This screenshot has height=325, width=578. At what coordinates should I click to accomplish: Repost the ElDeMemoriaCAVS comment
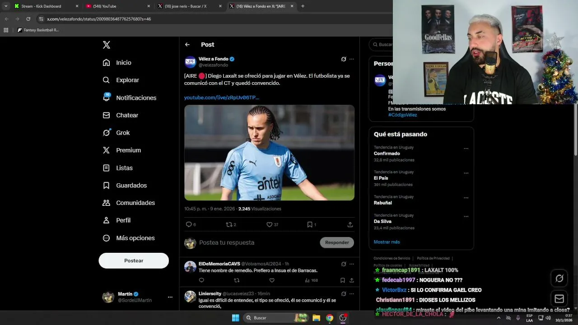237,280
